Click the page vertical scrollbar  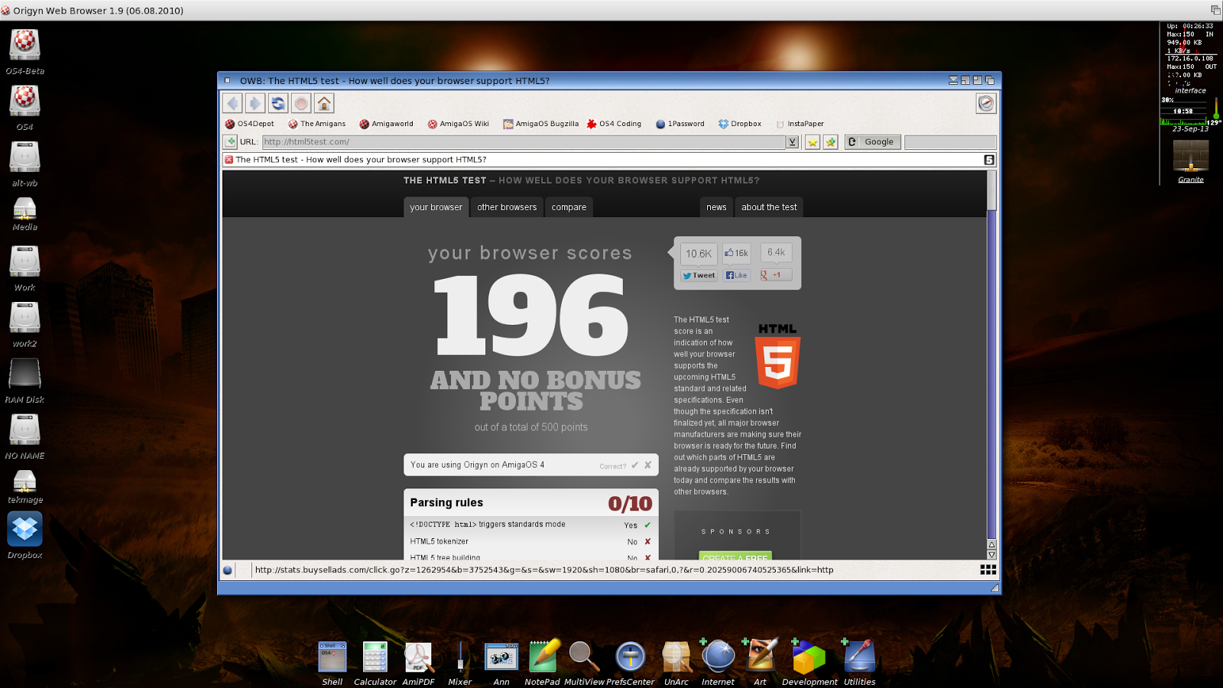click(x=991, y=355)
